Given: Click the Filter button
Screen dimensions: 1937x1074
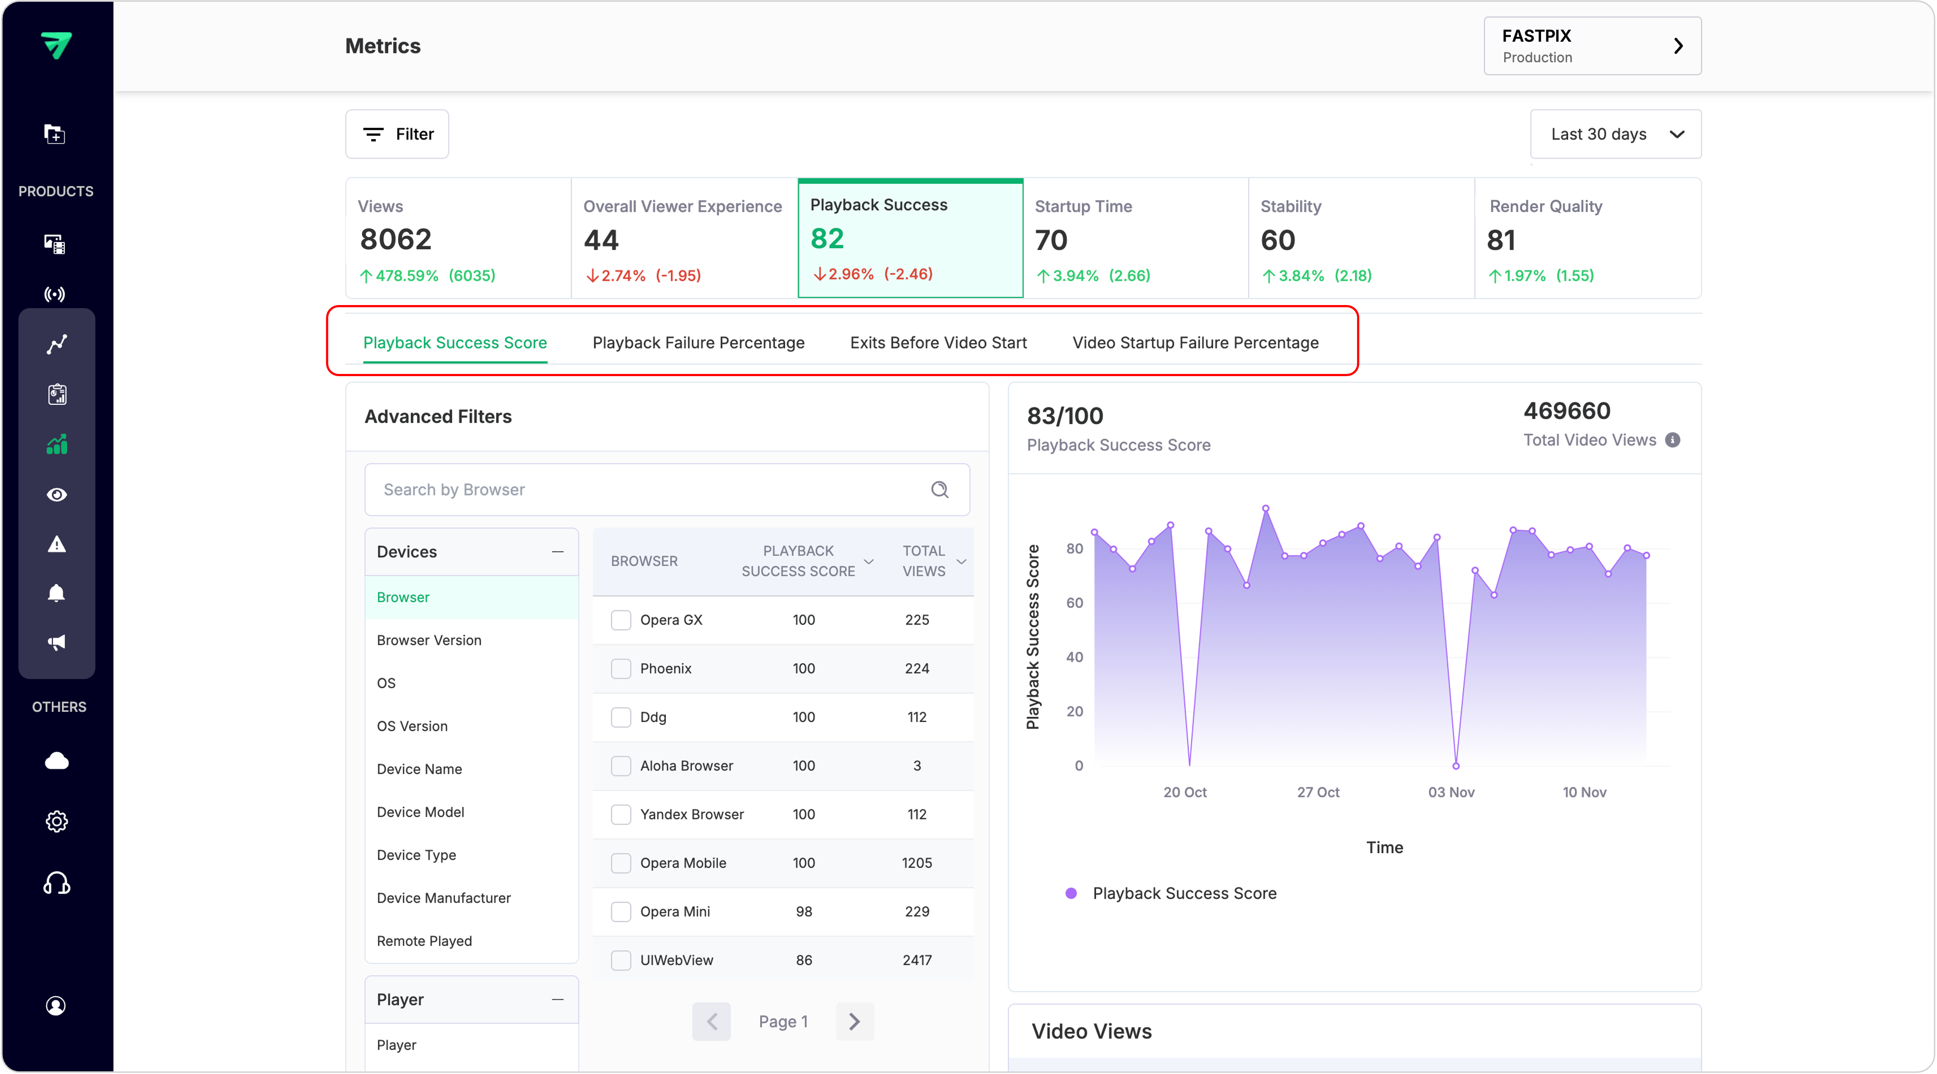Looking at the screenshot, I should (x=397, y=134).
